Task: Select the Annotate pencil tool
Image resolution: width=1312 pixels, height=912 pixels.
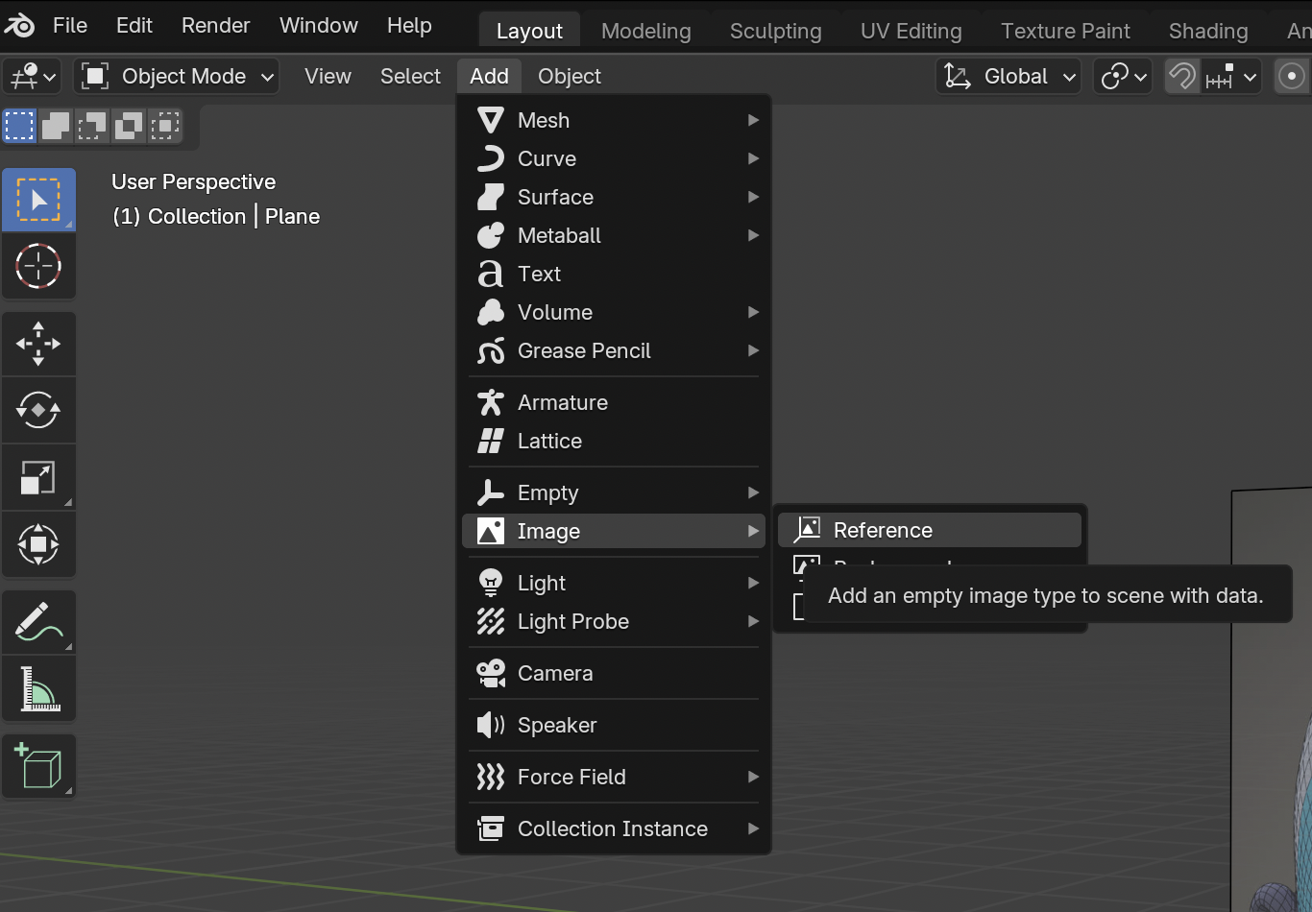Action: point(38,622)
